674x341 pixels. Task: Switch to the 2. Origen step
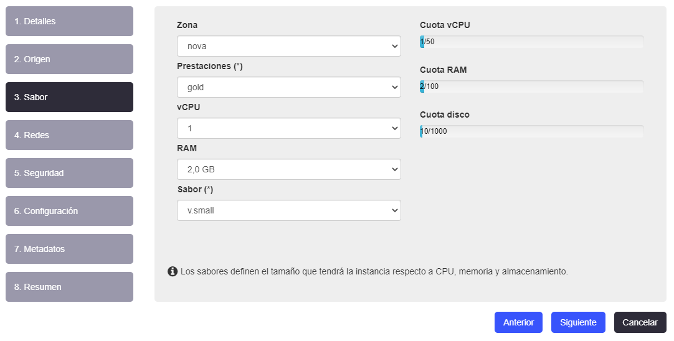pyautogui.click(x=69, y=59)
